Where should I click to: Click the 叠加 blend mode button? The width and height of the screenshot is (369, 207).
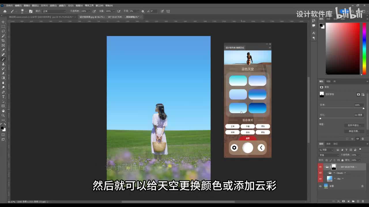click(x=247, y=132)
